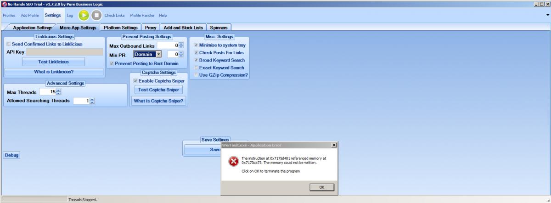This screenshot has height=203, width=551.
Task: Enable Use GZip Compression checkbox
Action: [196, 75]
